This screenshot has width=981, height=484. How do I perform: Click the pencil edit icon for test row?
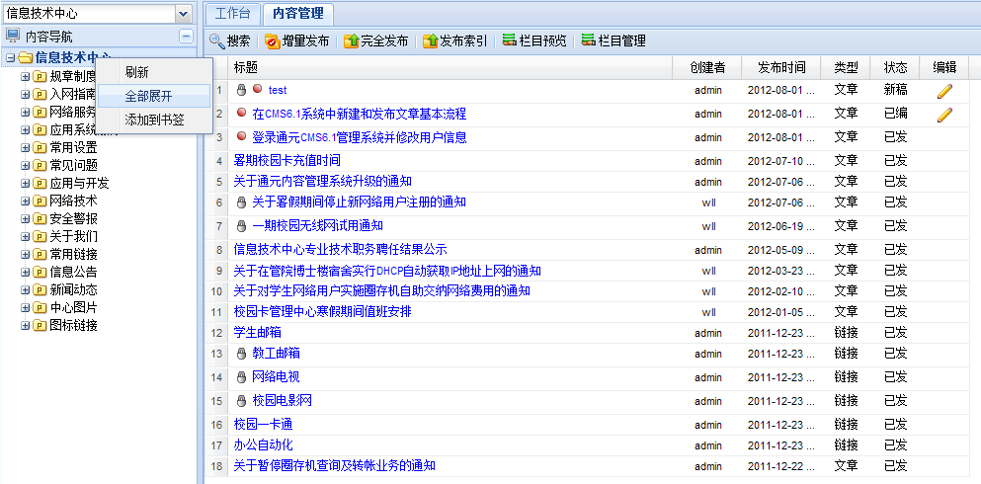click(944, 91)
